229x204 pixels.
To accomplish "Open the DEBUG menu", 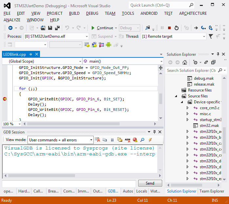I will point(92,13).
